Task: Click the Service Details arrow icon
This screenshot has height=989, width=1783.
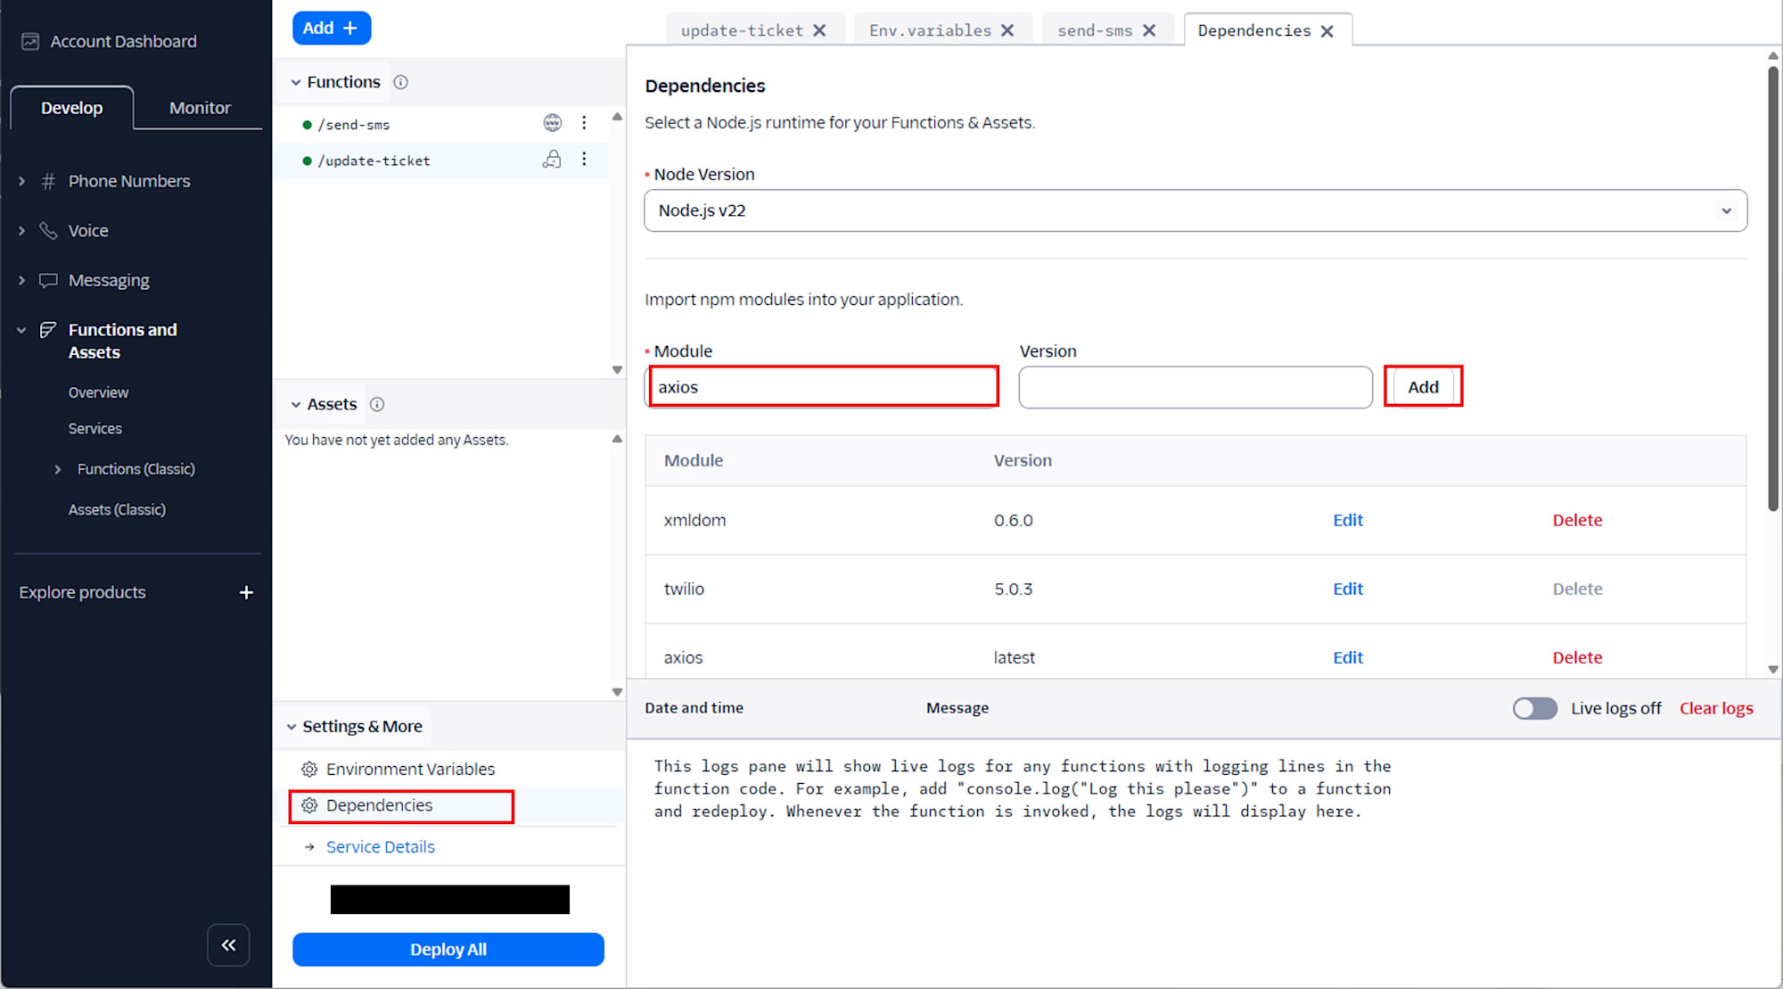Action: [x=309, y=847]
